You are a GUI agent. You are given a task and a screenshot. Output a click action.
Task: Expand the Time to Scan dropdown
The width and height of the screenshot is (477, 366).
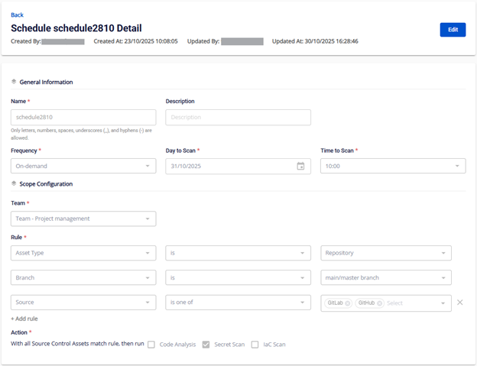coord(393,166)
